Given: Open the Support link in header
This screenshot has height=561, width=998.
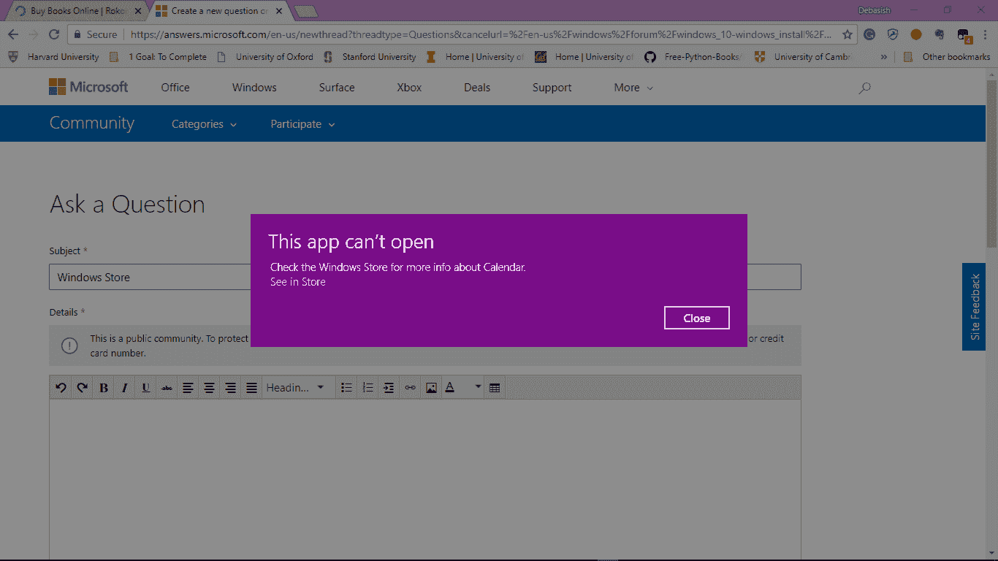Looking at the screenshot, I should [x=552, y=88].
